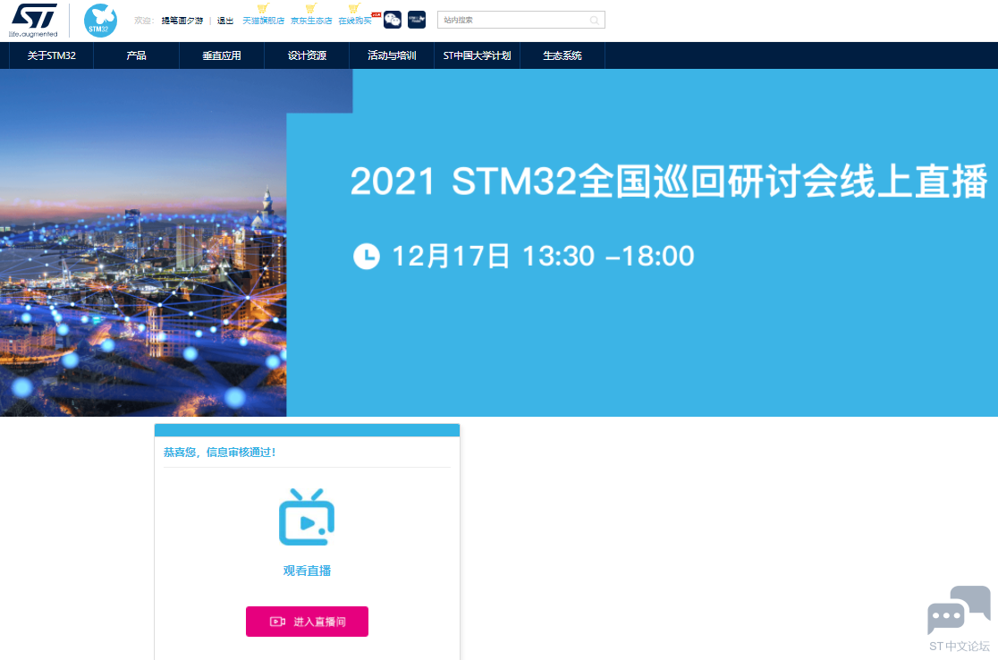
Task: Open the ST中国大学计划 menu
Action: click(478, 55)
